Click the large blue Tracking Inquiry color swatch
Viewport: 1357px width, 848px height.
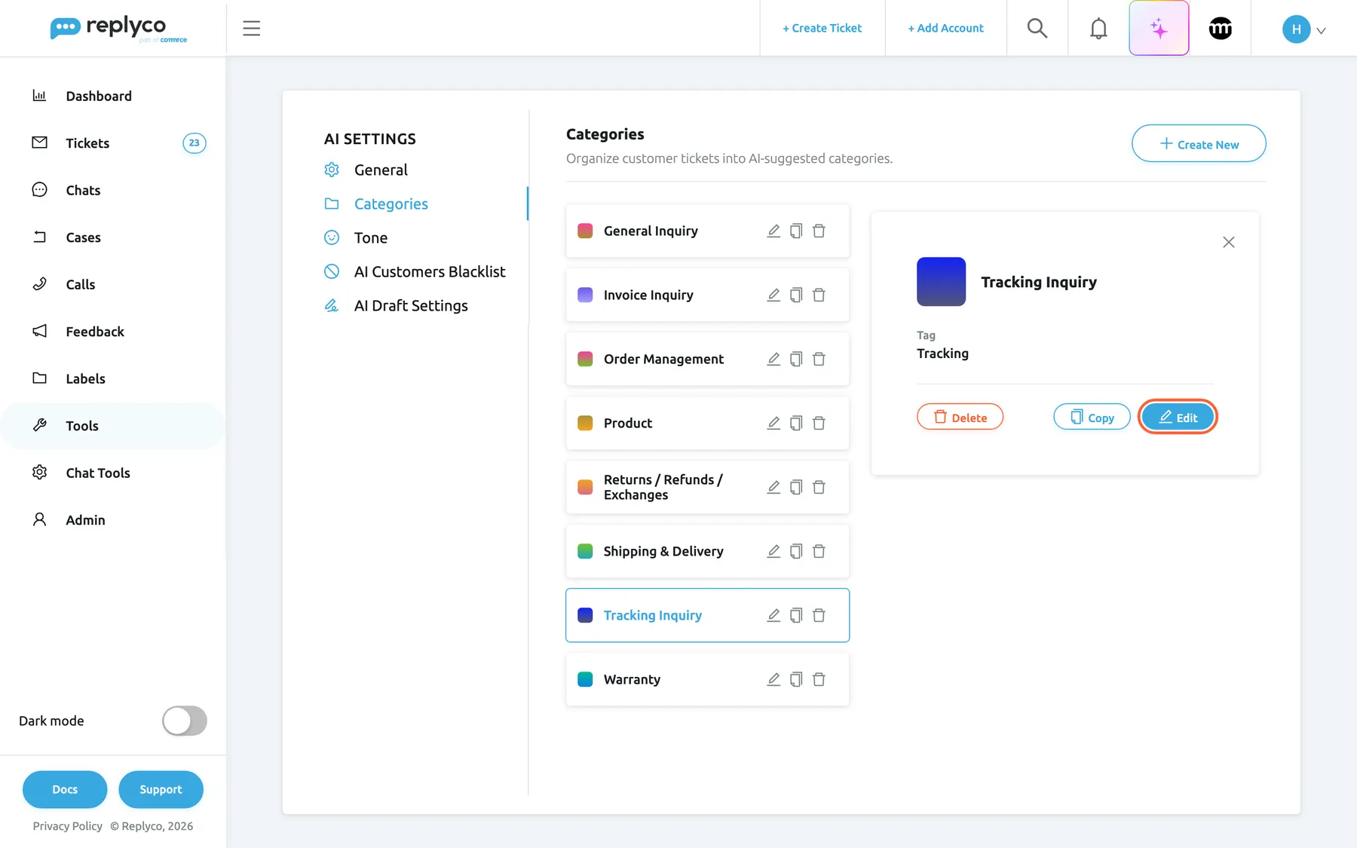[941, 281]
